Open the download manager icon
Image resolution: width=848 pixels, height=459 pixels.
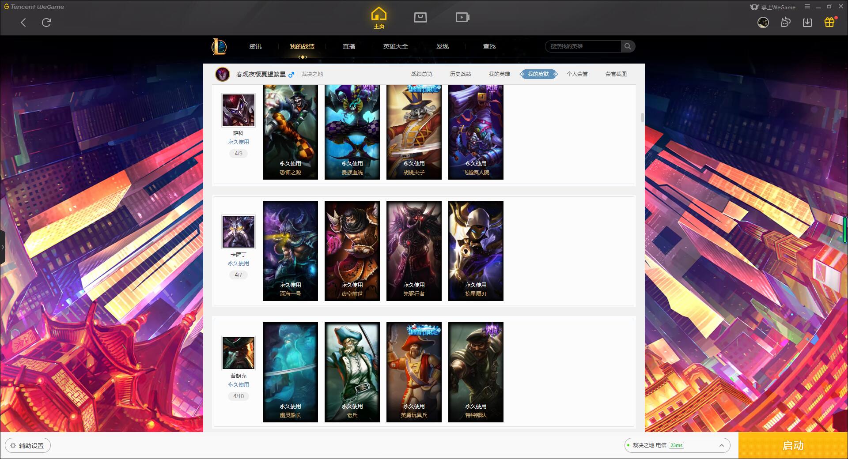807,22
